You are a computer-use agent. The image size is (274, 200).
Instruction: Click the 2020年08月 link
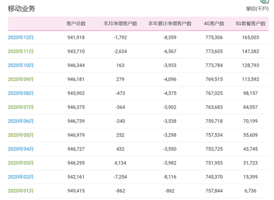coord(20,93)
